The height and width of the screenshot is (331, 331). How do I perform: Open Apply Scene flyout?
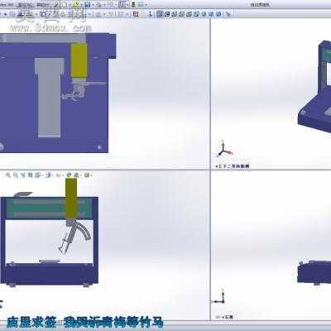[x=77, y=175]
